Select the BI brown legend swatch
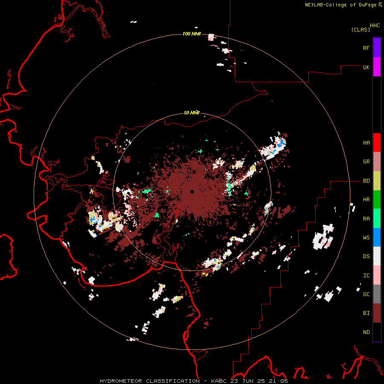 (x=377, y=313)
